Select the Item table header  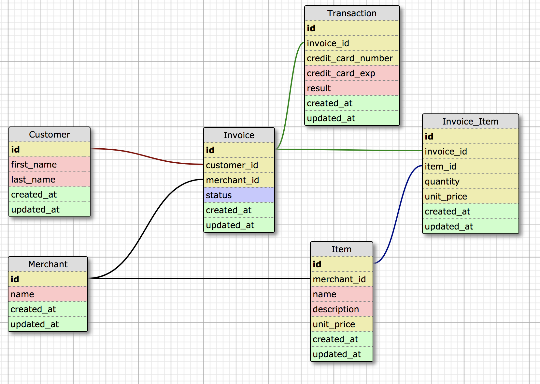pos(342,249)
